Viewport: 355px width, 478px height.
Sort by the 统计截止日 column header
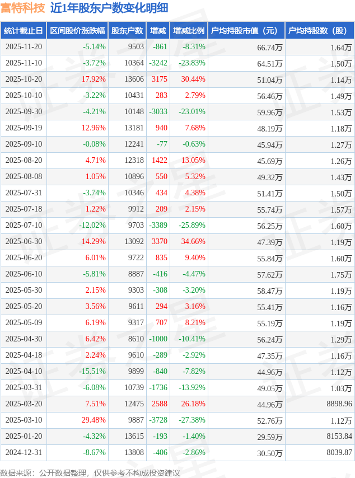pyautogui.click(x=24, y=31)
